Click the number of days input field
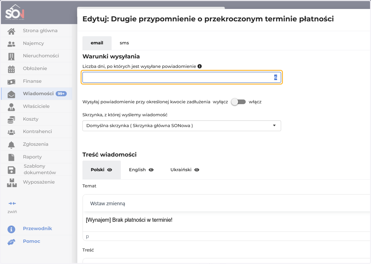The image size is (371, 264). click(182, 78)
